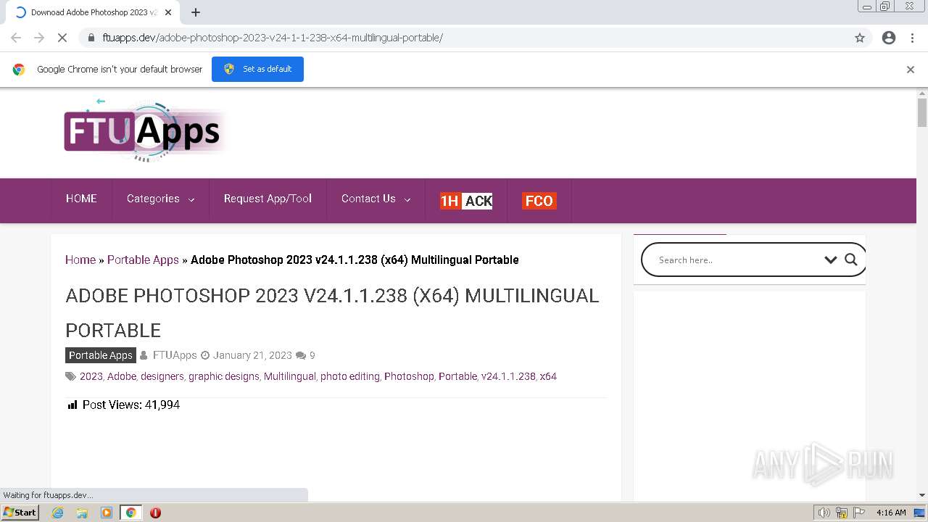Click the photo editing tag
928x522 pixels.
(x=350, y=376)
